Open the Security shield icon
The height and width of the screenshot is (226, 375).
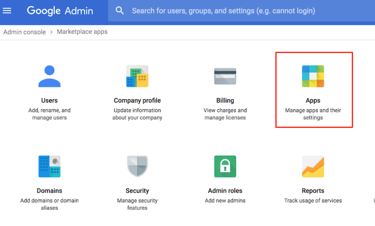(137, 166)
